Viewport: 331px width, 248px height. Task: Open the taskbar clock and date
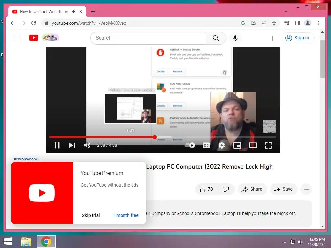point(317,242)
